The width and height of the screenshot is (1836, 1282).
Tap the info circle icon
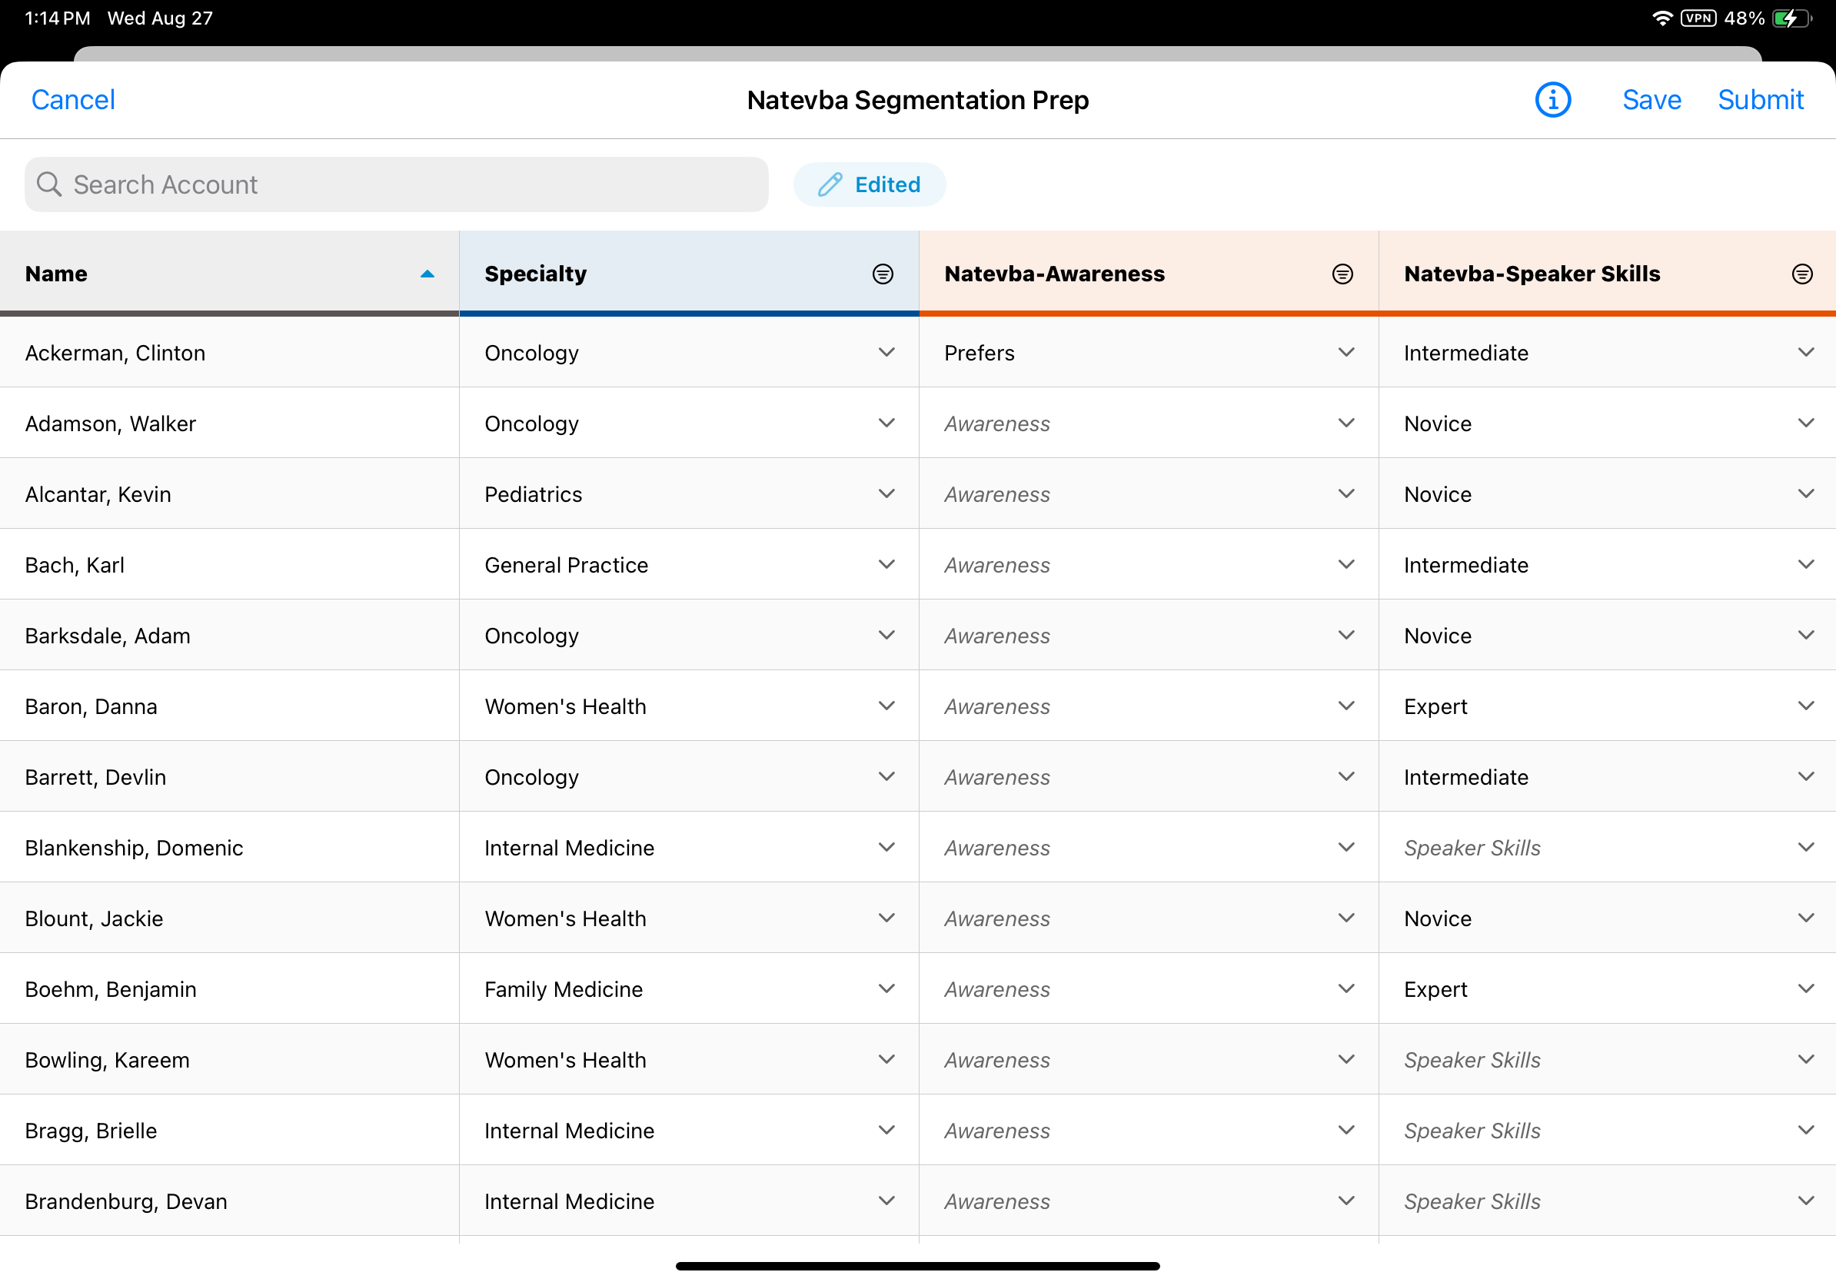click(x=1552, y=100)
